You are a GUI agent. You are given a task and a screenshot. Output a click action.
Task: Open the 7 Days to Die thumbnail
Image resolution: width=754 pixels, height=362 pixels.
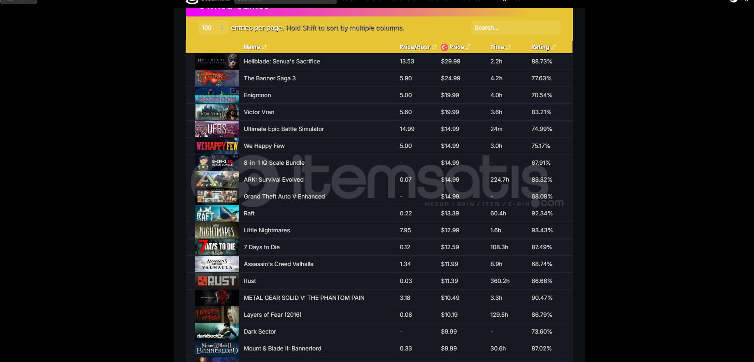tap(217, 247)
